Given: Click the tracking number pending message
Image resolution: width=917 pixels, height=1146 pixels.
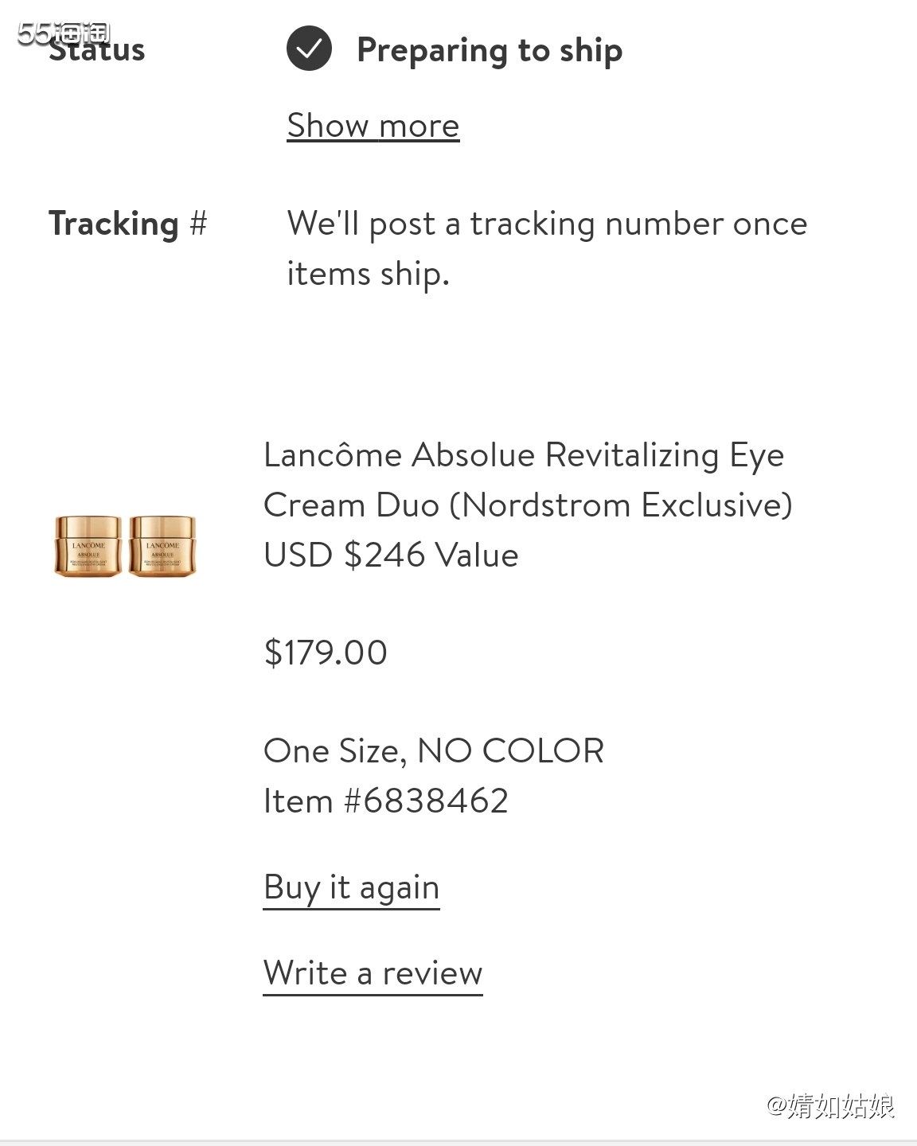Looking at the screenshot, I should [547, 248].
